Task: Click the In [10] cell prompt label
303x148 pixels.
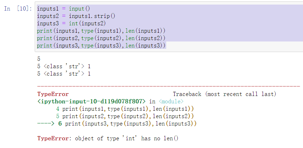Action: tap(18, 9)
